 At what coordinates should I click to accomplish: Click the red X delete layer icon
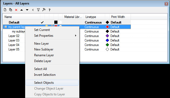pyautogui.click(x=16, y=10)
